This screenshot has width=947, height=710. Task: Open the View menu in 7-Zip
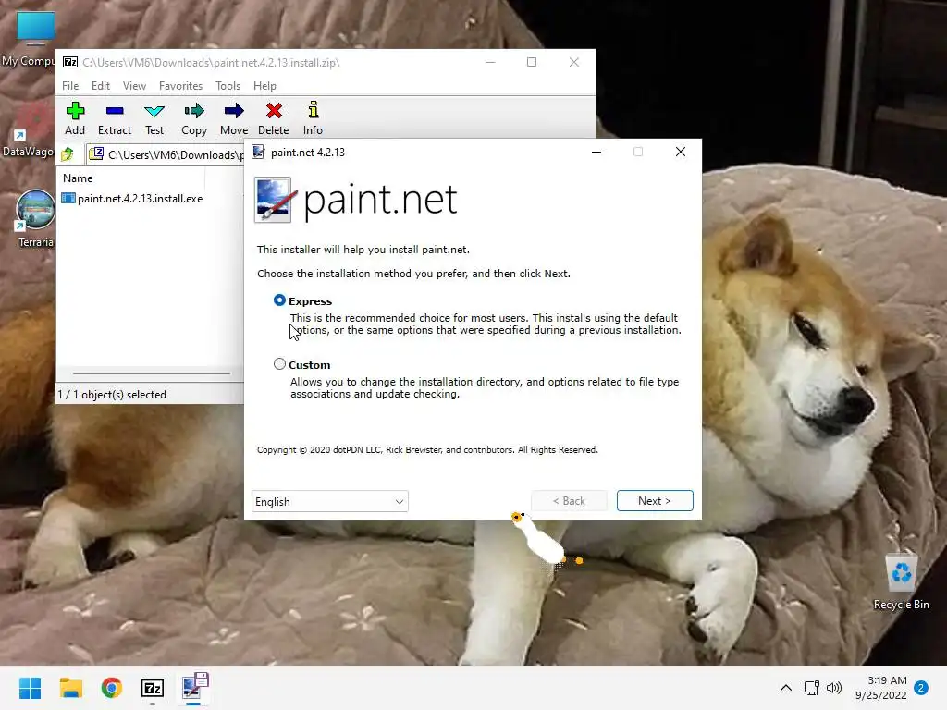coord(134,86)
